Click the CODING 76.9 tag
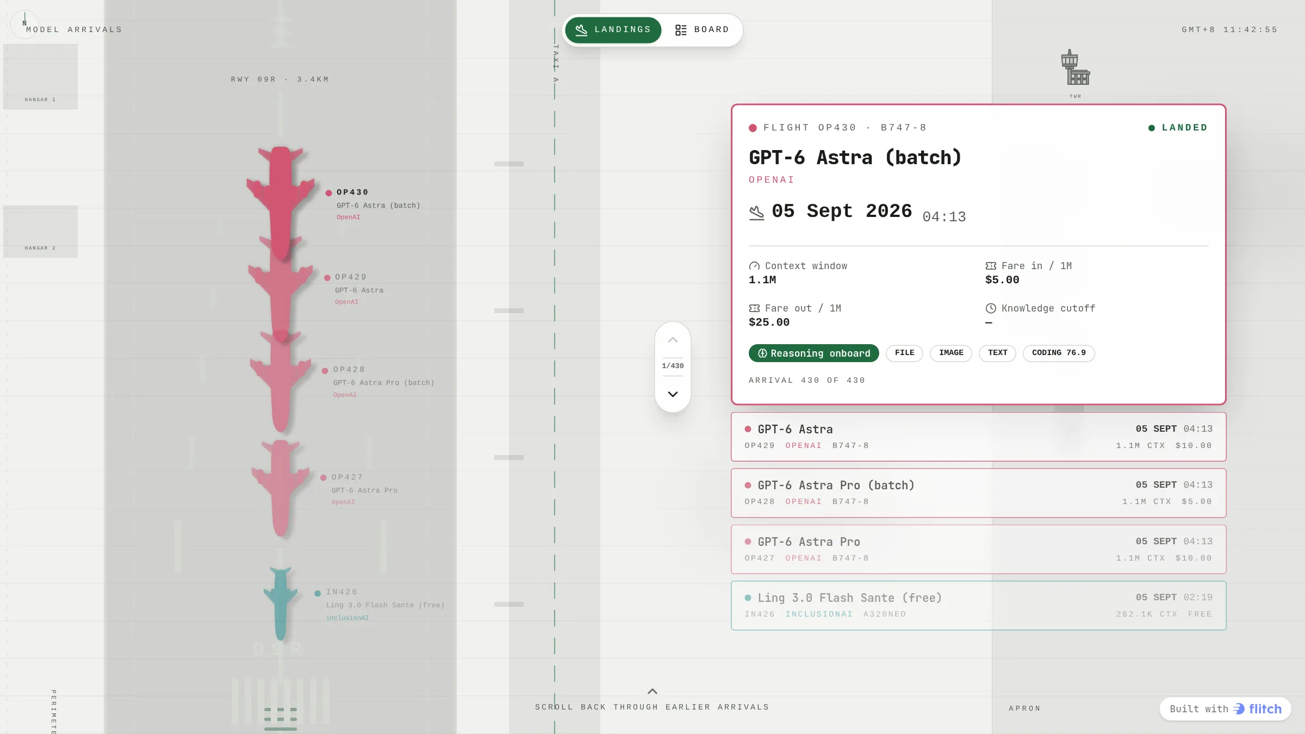The width and height of the screenshot is (1305, 734). pyautogui.click(x=1059, y=353)
